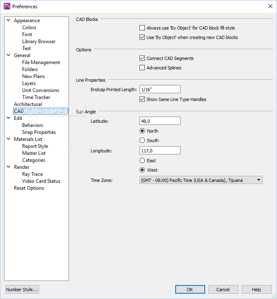Close the Preferences dialog window
The height and width of the screenshot is (299, 277).
[270, 6]
